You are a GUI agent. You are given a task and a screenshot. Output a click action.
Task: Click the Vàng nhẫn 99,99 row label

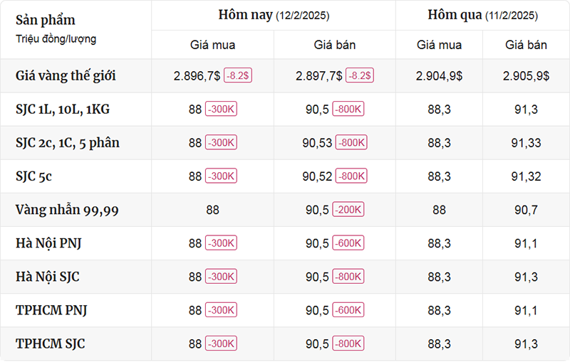pos(67,210)
